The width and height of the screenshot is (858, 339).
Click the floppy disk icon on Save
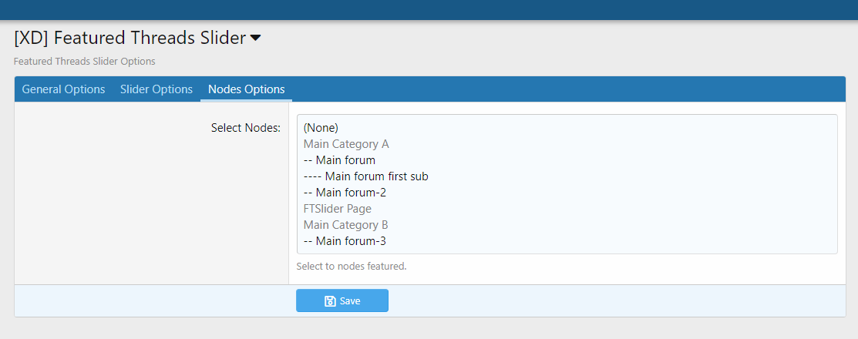[330, 301]
